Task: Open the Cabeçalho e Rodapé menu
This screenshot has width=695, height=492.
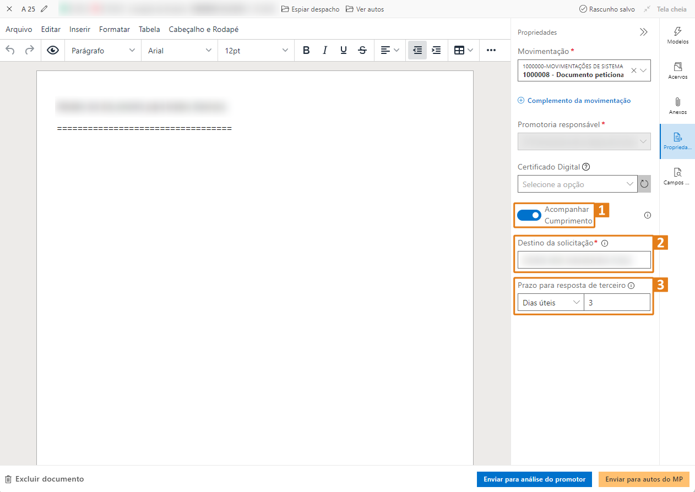Action: point(204,29)
